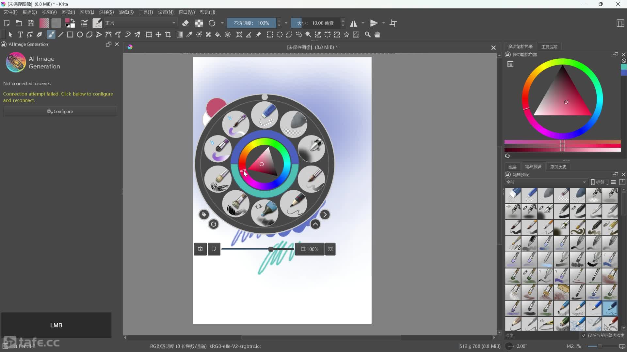Toggle horizontal mirror tool

tap(354, 23)
